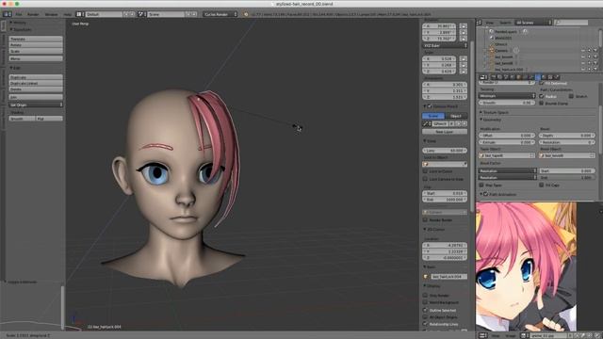Lock the scale Z value

pyautogui.click(x=464, y=72)
